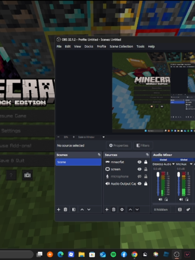The height and width of the screenshot is (260, 195).
Task: Expand the Scale to Window dropdown
Action: click(x=104, y=137)
